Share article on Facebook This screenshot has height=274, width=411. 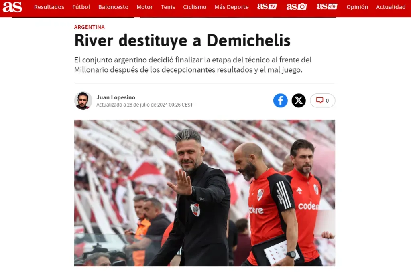coord(280,101)
